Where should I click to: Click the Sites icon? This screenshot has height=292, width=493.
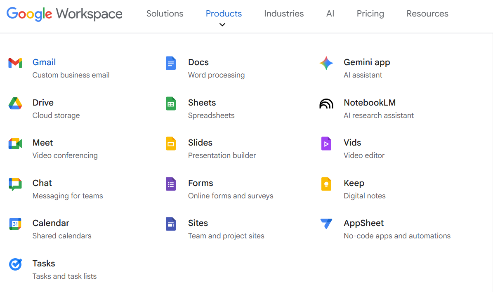click(x=171, y=224)
